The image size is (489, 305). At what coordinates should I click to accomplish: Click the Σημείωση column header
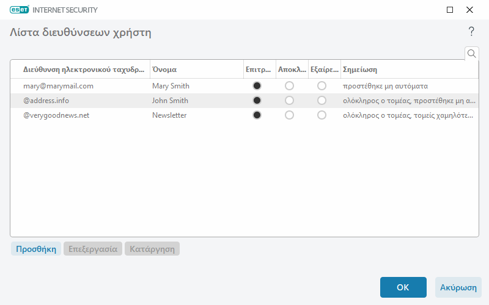[x=408, y=70]
